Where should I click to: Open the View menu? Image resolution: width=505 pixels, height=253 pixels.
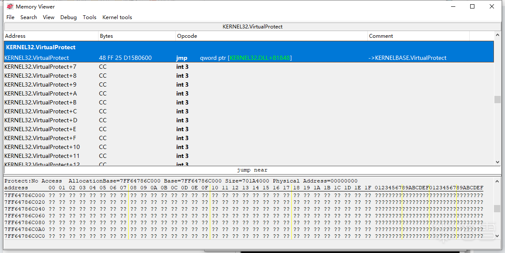point(49,17)
